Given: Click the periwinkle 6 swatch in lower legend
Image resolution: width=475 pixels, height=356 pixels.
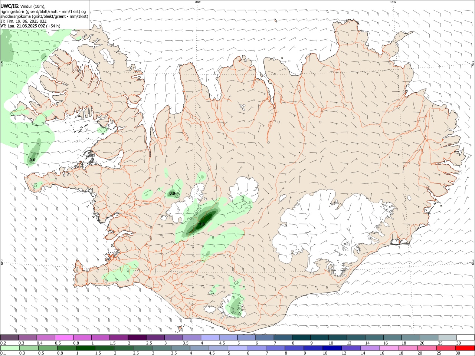Looking at the screenshot, I should point(256,348).
